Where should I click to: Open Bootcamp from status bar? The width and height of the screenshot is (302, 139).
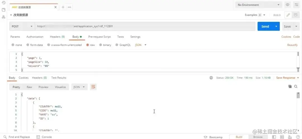tap(213, 137)
